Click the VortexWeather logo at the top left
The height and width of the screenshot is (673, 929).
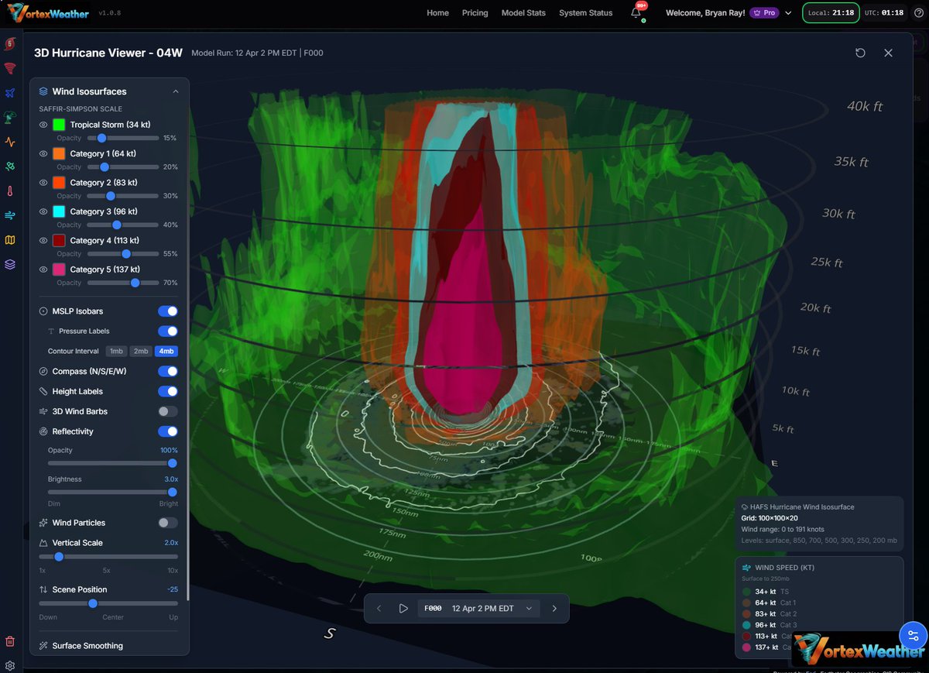pos(47,13)
